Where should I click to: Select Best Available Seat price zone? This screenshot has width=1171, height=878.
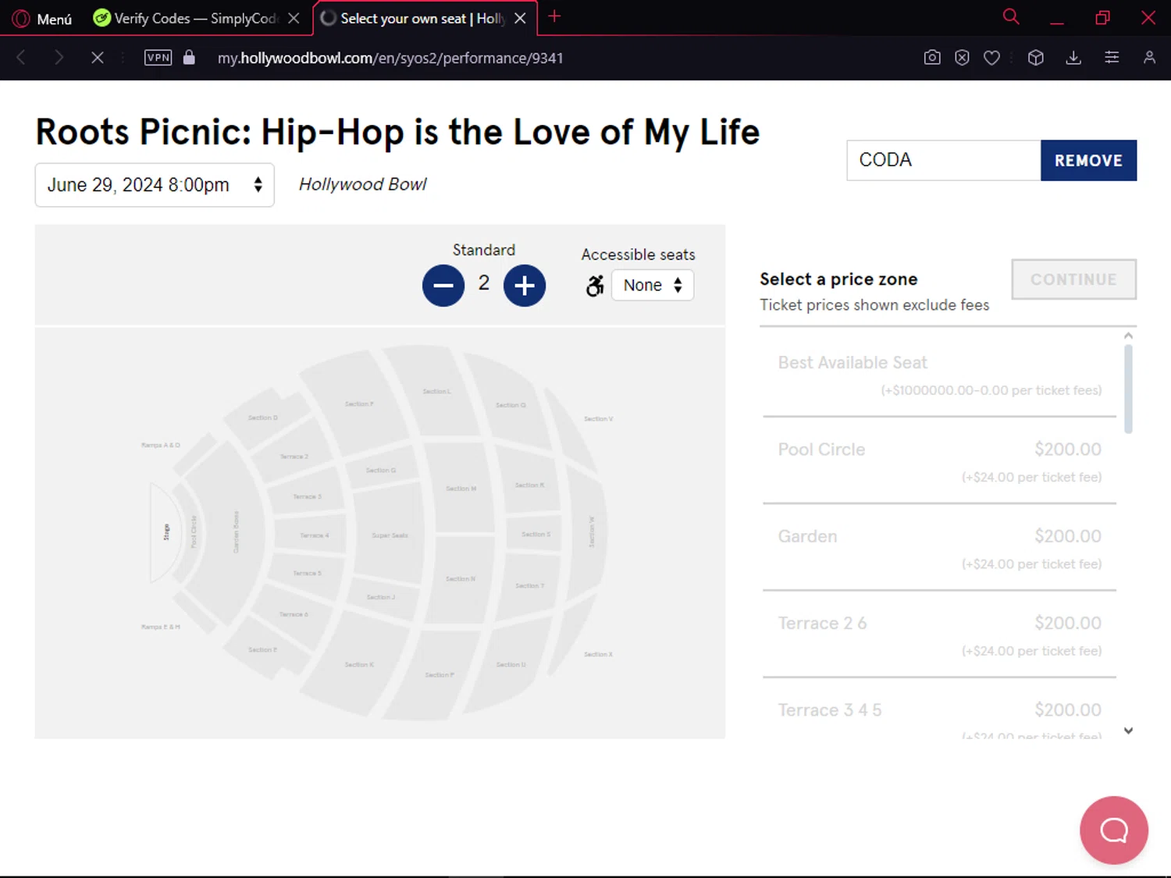pos(939,375)
